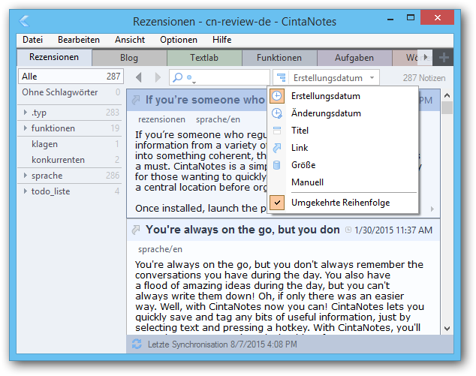This screenshot has height=376, width=476.
Task: Click the notes list scrollbar thumb
Action: point(447,108)
